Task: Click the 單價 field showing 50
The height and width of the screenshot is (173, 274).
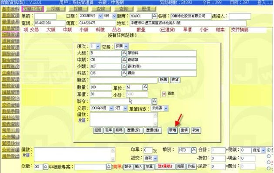Action: [x=101, y=95]
